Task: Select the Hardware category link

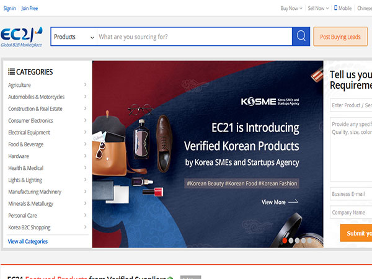Action: (19, 156)
